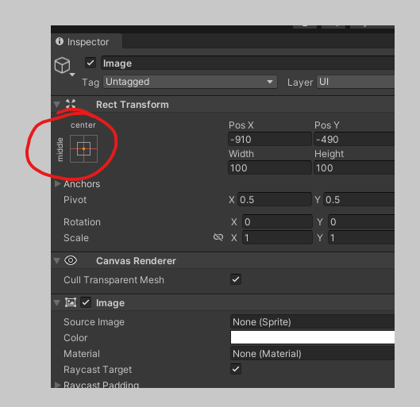The height and width of the screenshot is (407, 420).
Task: Toggle the GameObject active checkbox beside Image name
Action: (x=91, y=63)
